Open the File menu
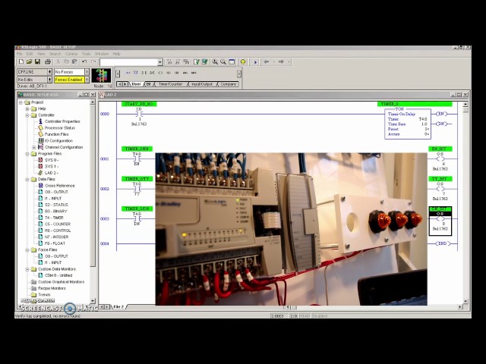Screen dimensions: 486x364 pyautogui.click(x=19, y=54)
